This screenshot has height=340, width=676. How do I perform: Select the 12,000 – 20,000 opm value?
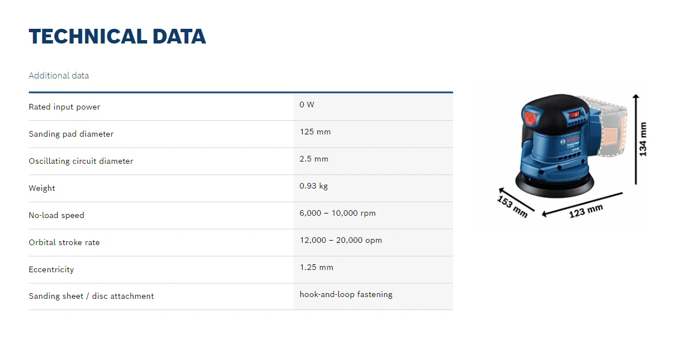pos(341,240)
